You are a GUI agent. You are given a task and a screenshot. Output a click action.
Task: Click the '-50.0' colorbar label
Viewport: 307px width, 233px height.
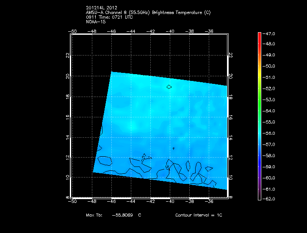(268, 66)
